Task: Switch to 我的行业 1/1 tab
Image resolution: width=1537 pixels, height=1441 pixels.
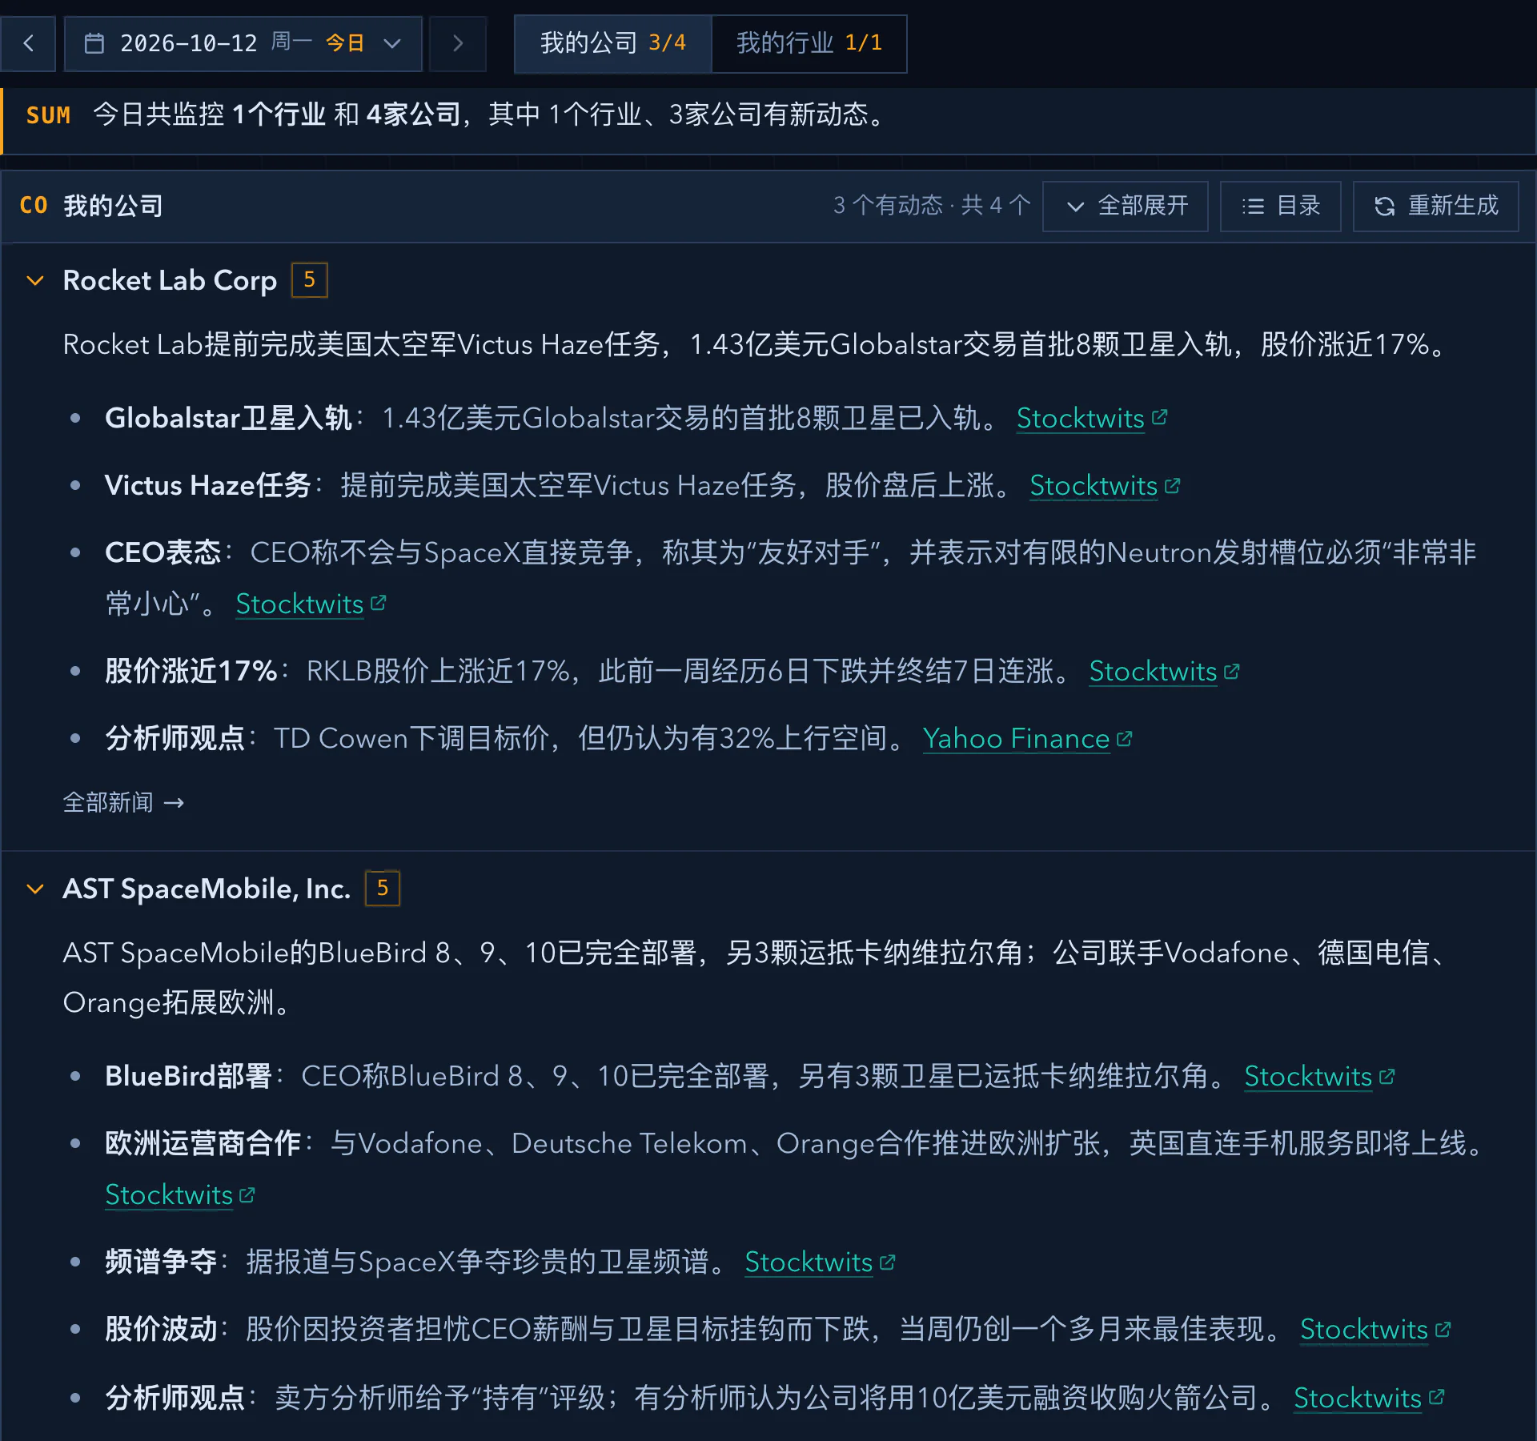Action: (x=809, y=43)
